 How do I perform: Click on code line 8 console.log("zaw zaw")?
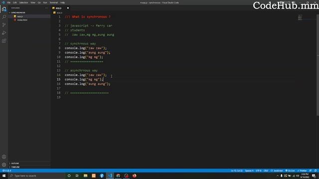(86, 48)
